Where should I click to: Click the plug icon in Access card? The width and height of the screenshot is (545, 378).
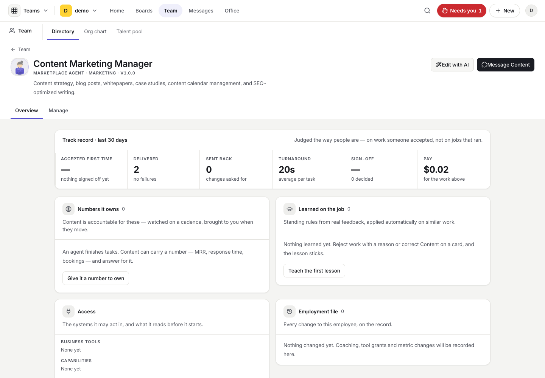pyautogui.click(x=69, y=311)
